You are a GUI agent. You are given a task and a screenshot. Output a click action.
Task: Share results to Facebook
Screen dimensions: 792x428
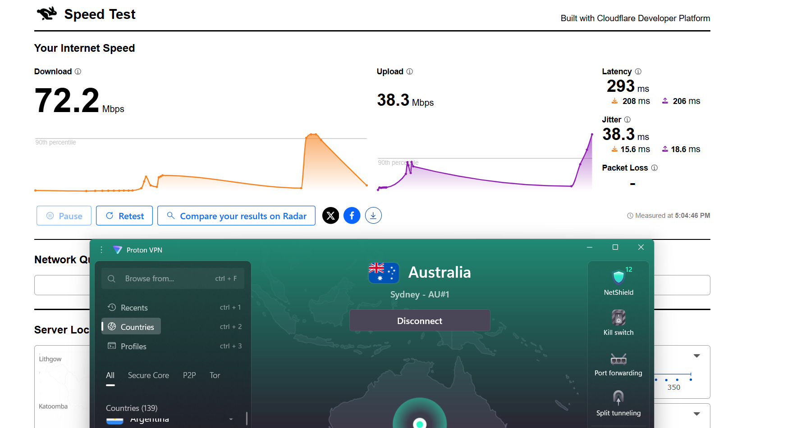coord(352,215)
